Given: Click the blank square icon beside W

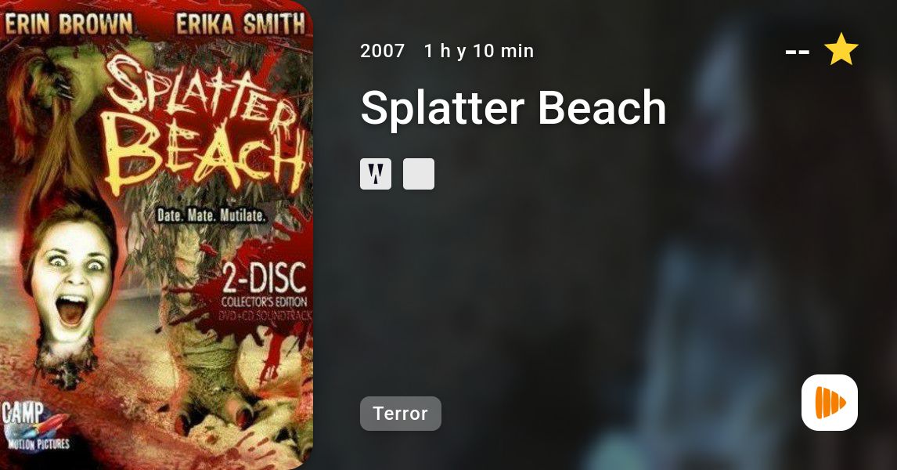Looking at the screenshot, I should [419, 174].
